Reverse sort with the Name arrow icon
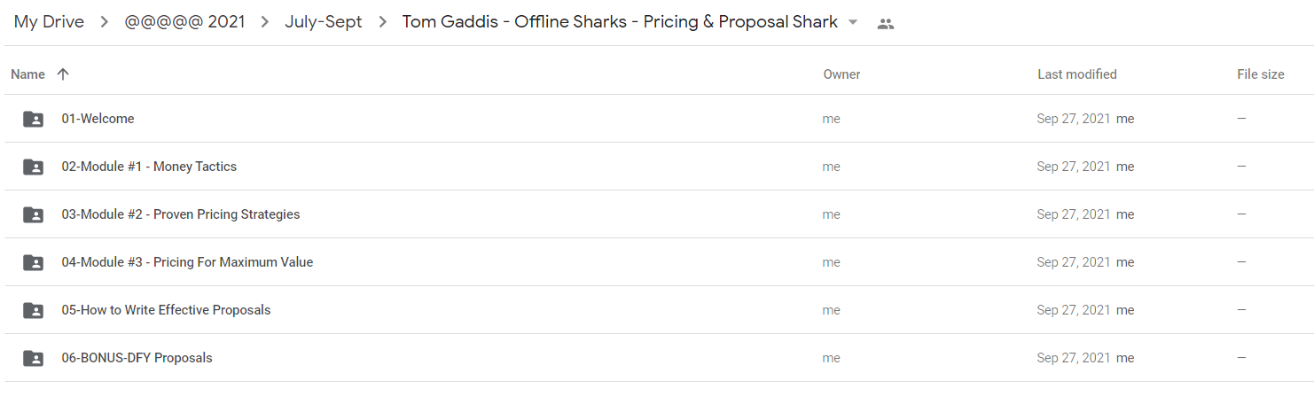The height and width of the screenshot is (404, 1314). point(63,74)
